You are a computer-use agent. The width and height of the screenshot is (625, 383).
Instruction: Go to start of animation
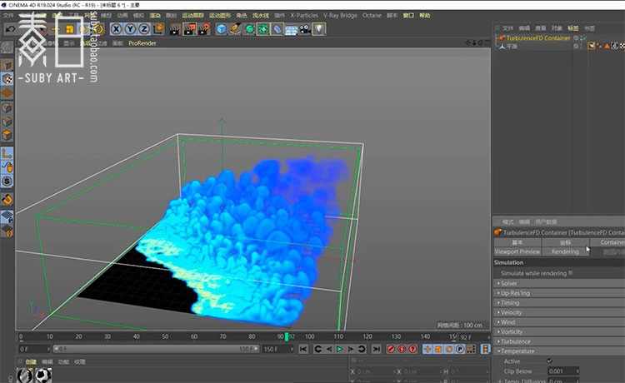pos(303,349)
